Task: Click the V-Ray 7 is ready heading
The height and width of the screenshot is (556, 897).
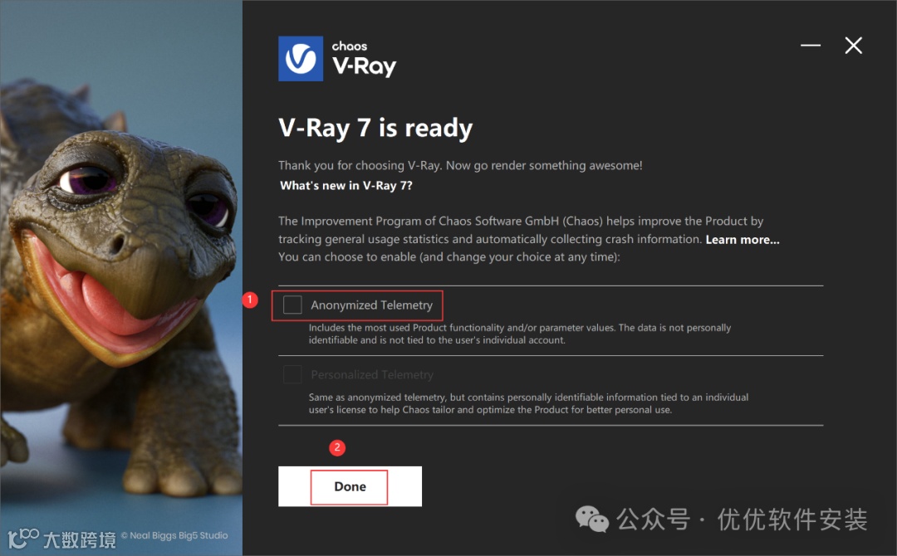Action: coord(375,128)
